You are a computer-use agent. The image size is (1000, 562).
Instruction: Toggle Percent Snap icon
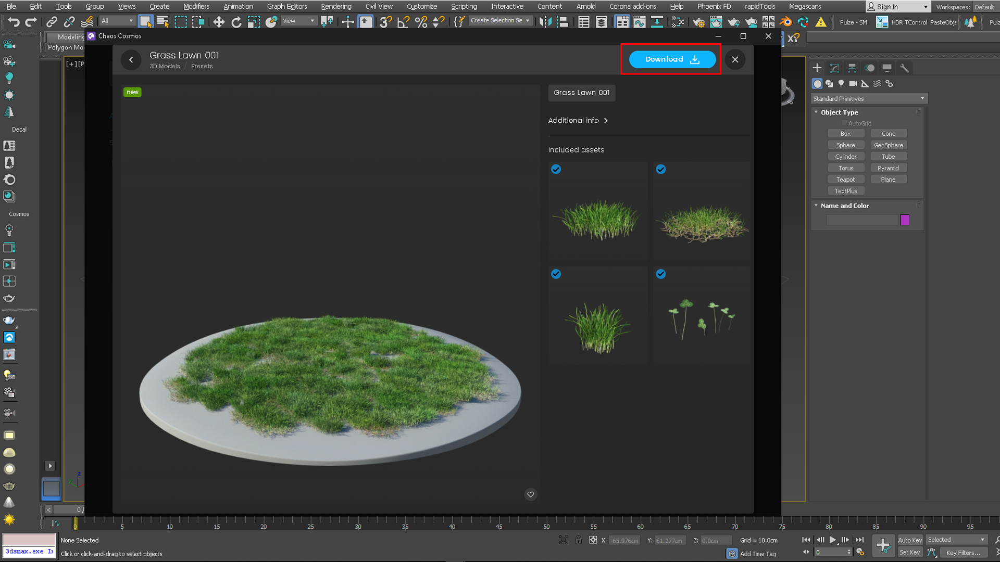421,22
